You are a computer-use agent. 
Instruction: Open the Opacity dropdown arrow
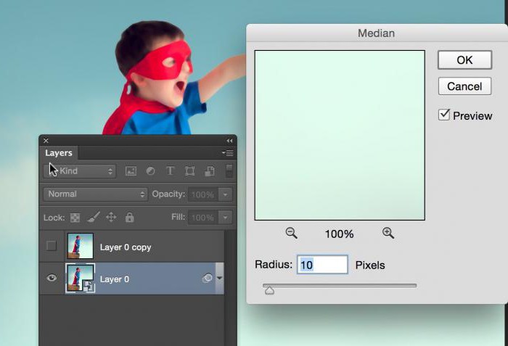[225, 194]
